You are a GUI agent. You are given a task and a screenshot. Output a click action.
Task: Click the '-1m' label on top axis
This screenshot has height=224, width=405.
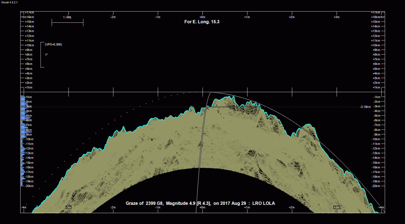[158, 17]
